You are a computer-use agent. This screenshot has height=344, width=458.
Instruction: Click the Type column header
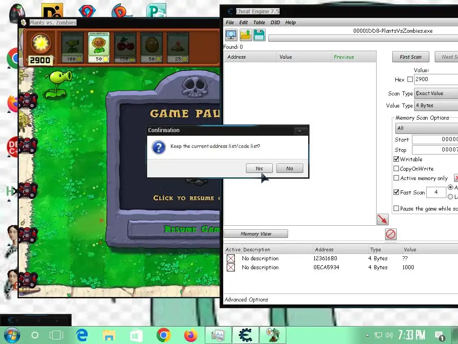coord(384,249)
